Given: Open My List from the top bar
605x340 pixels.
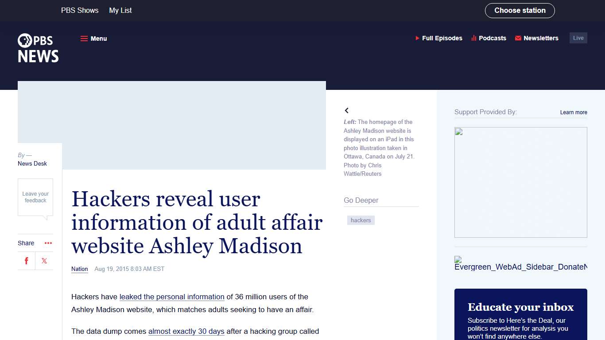Looking at the screenshot, I should pyautogui.click(x=120, y=10).
